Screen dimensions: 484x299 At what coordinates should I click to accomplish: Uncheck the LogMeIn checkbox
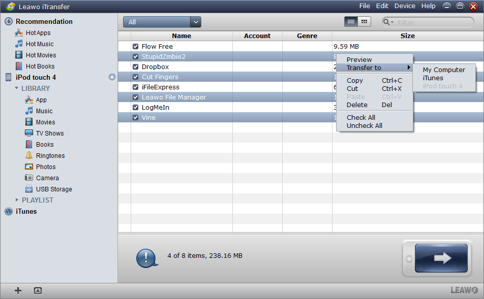coord(135,107)
